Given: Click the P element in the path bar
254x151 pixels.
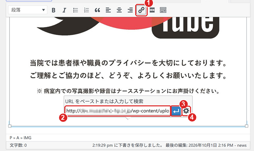Looking at the screenshot, I should click(11, 138).
